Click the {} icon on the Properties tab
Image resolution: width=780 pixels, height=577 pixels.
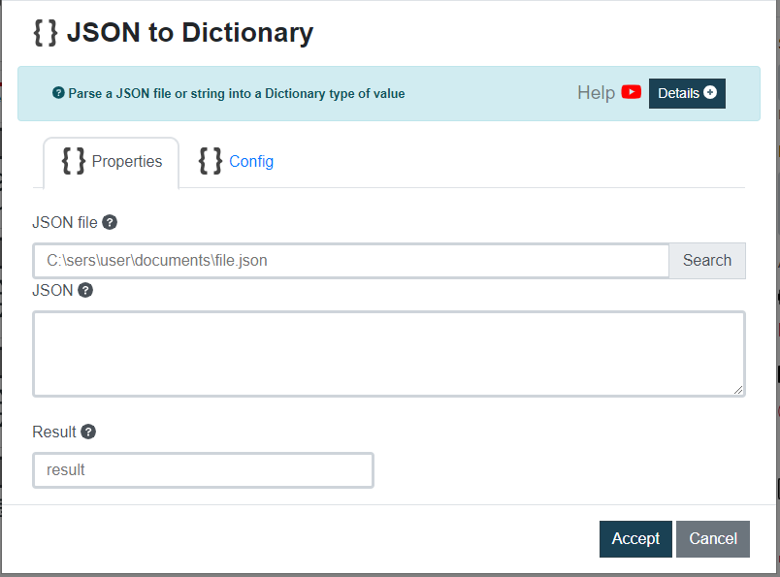click(x=72, y=161)
